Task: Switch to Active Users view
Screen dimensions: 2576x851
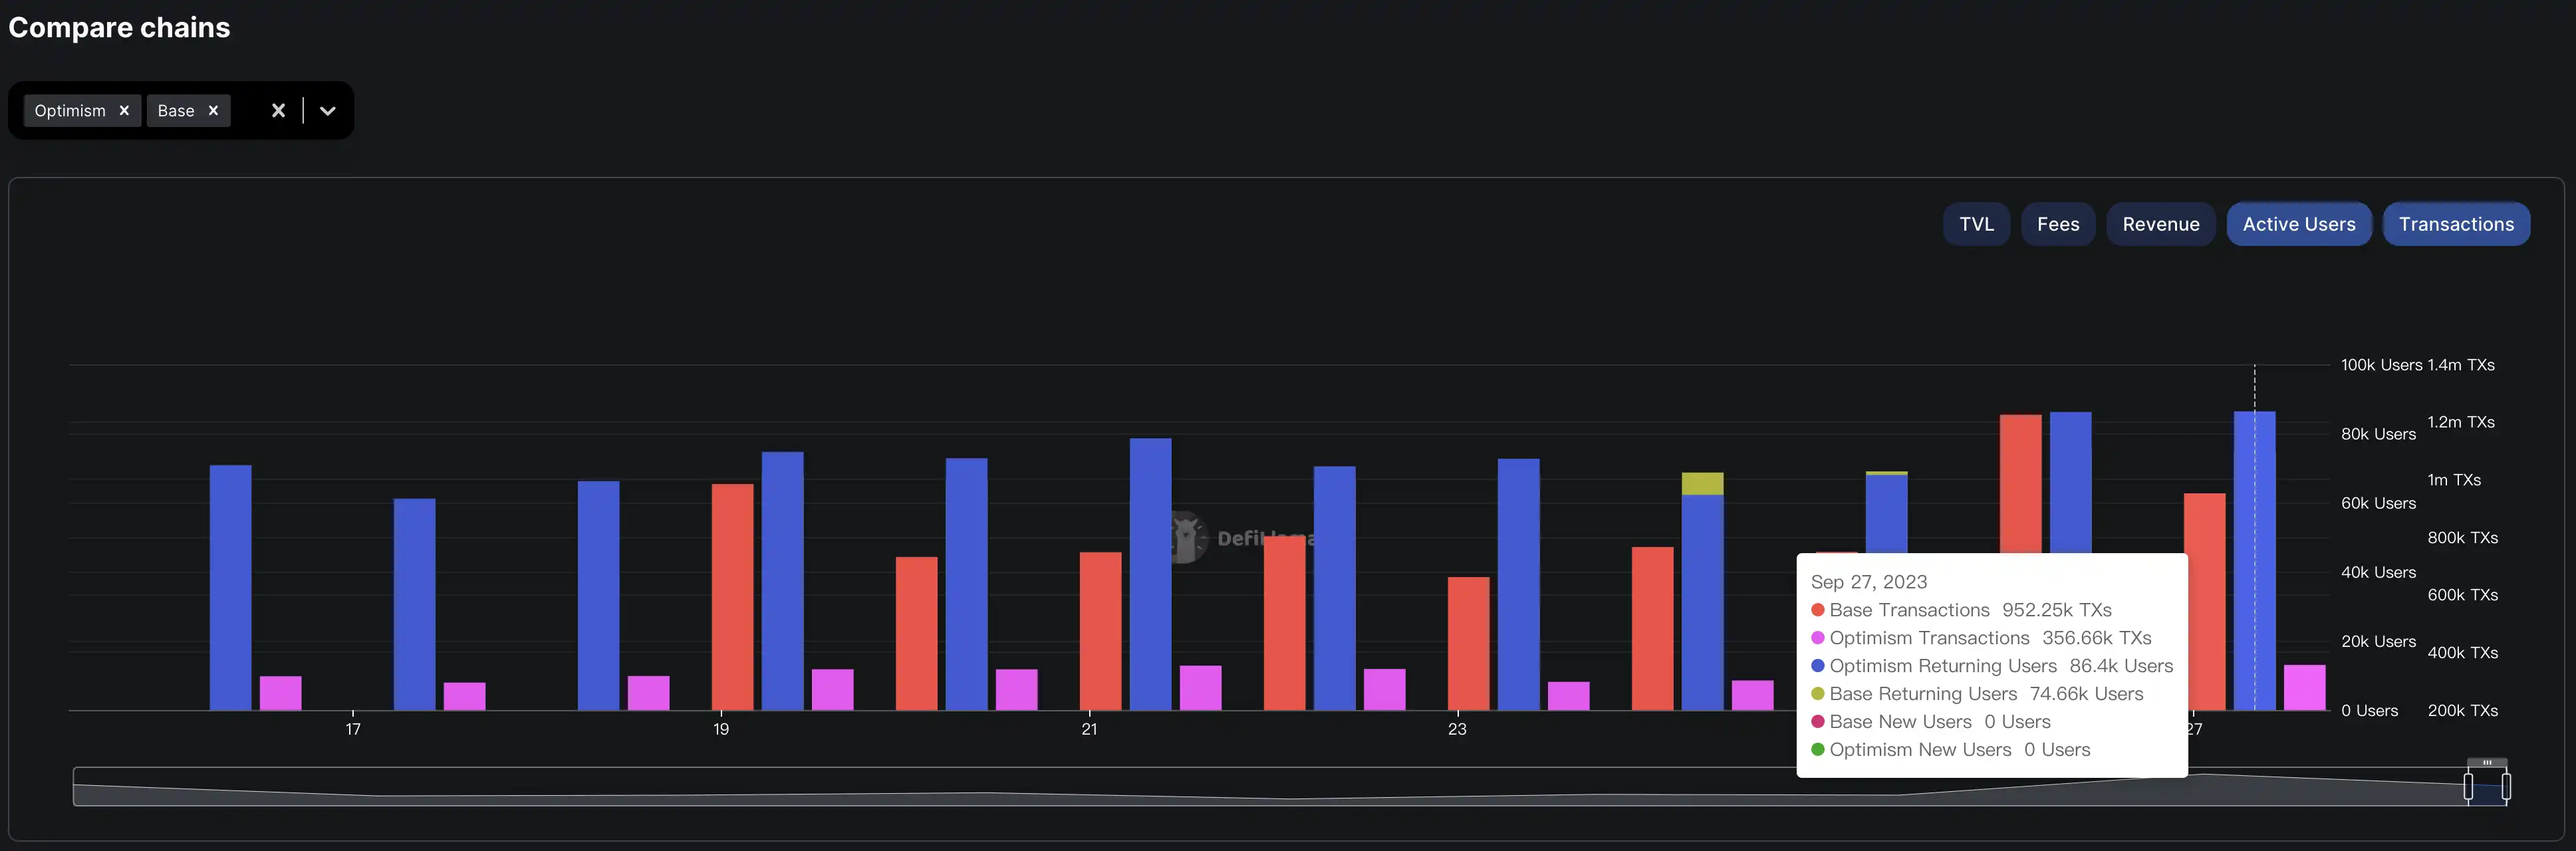Action: point(2298,222)
